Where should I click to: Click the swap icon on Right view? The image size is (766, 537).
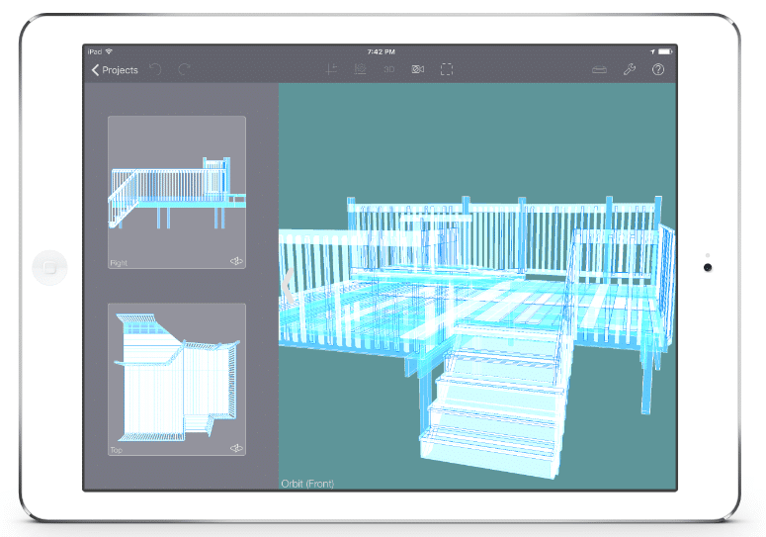click(236, 261)
